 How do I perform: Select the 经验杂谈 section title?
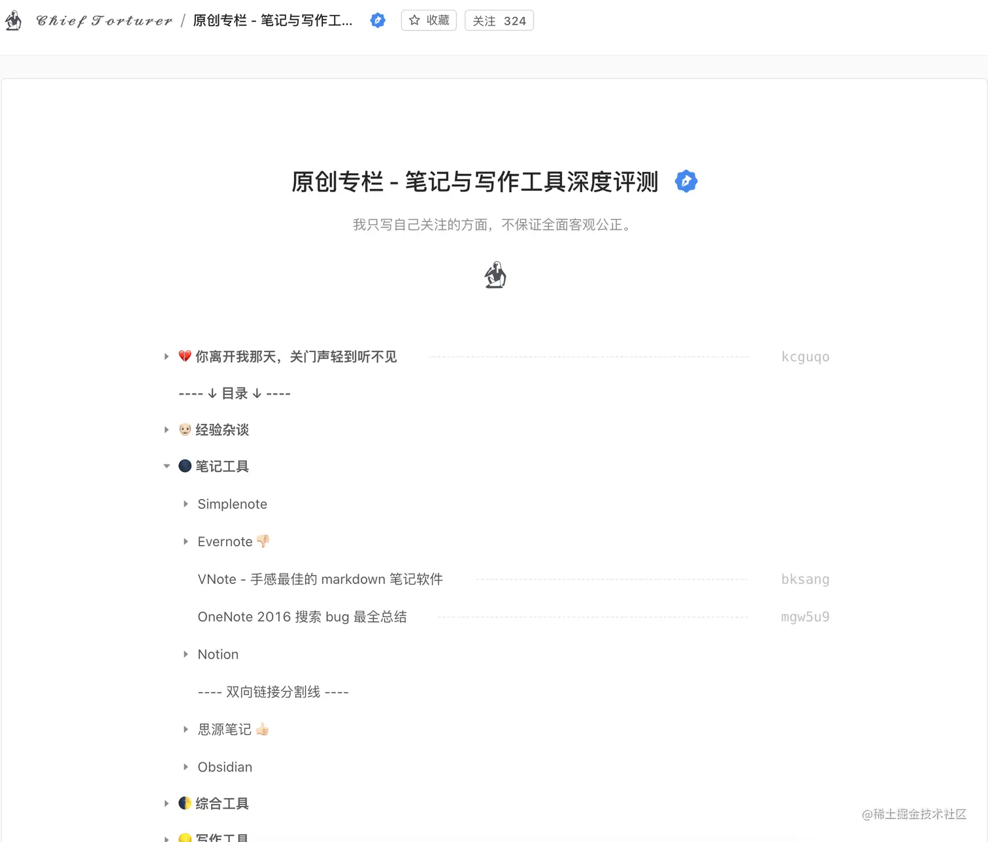click(x=222, y=430)
